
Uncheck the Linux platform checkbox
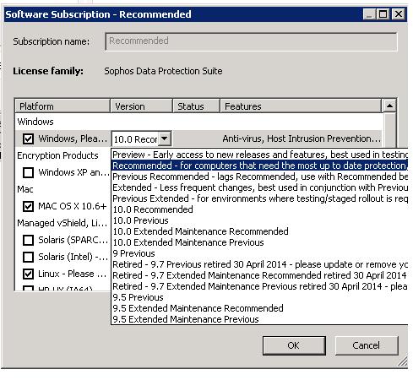[28, 274]
